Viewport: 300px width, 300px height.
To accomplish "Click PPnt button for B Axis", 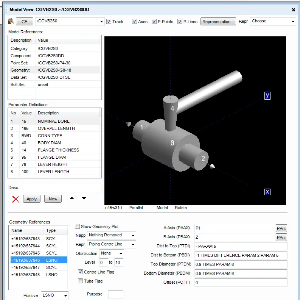I will point(281,237).
